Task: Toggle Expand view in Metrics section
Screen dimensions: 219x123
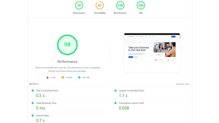Action: click(183, 84)
